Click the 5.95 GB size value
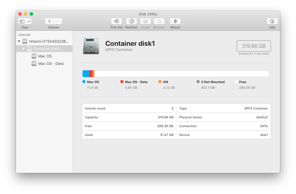This screenshot has width=296, height=194. (131, 88)
